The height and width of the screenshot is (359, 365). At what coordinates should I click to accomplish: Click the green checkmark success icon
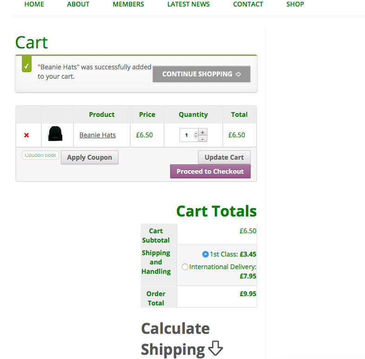coord(27,66)
